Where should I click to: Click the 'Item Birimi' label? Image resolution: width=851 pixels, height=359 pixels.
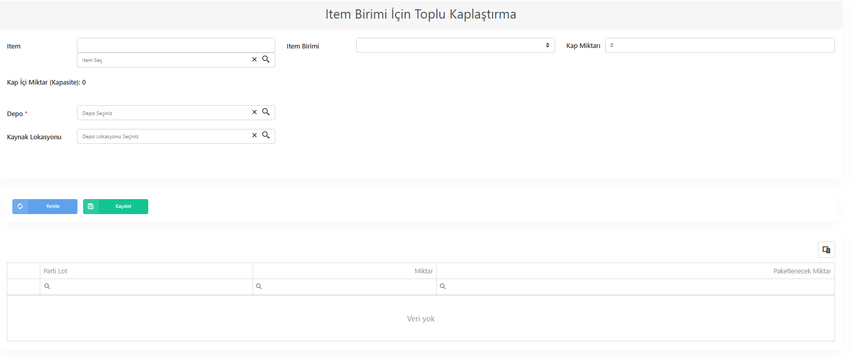[303, 46]
